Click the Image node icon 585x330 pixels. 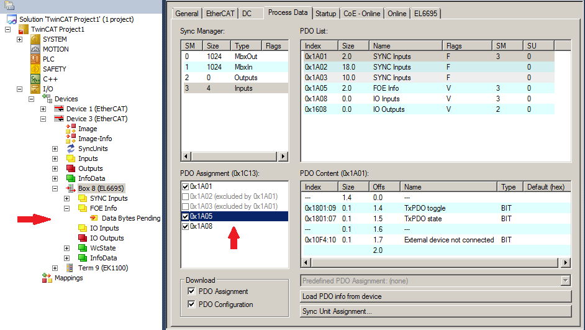71,129
